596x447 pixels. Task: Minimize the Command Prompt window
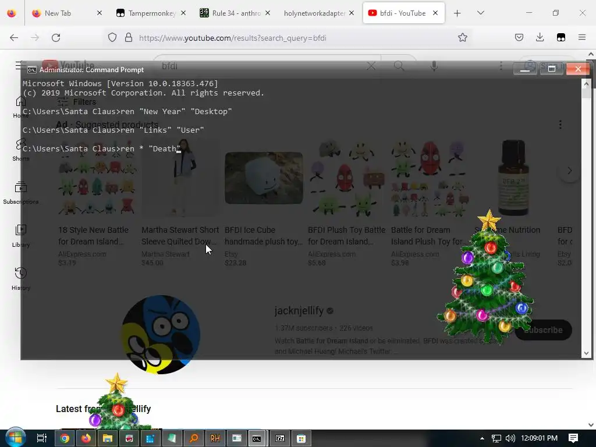525,69
